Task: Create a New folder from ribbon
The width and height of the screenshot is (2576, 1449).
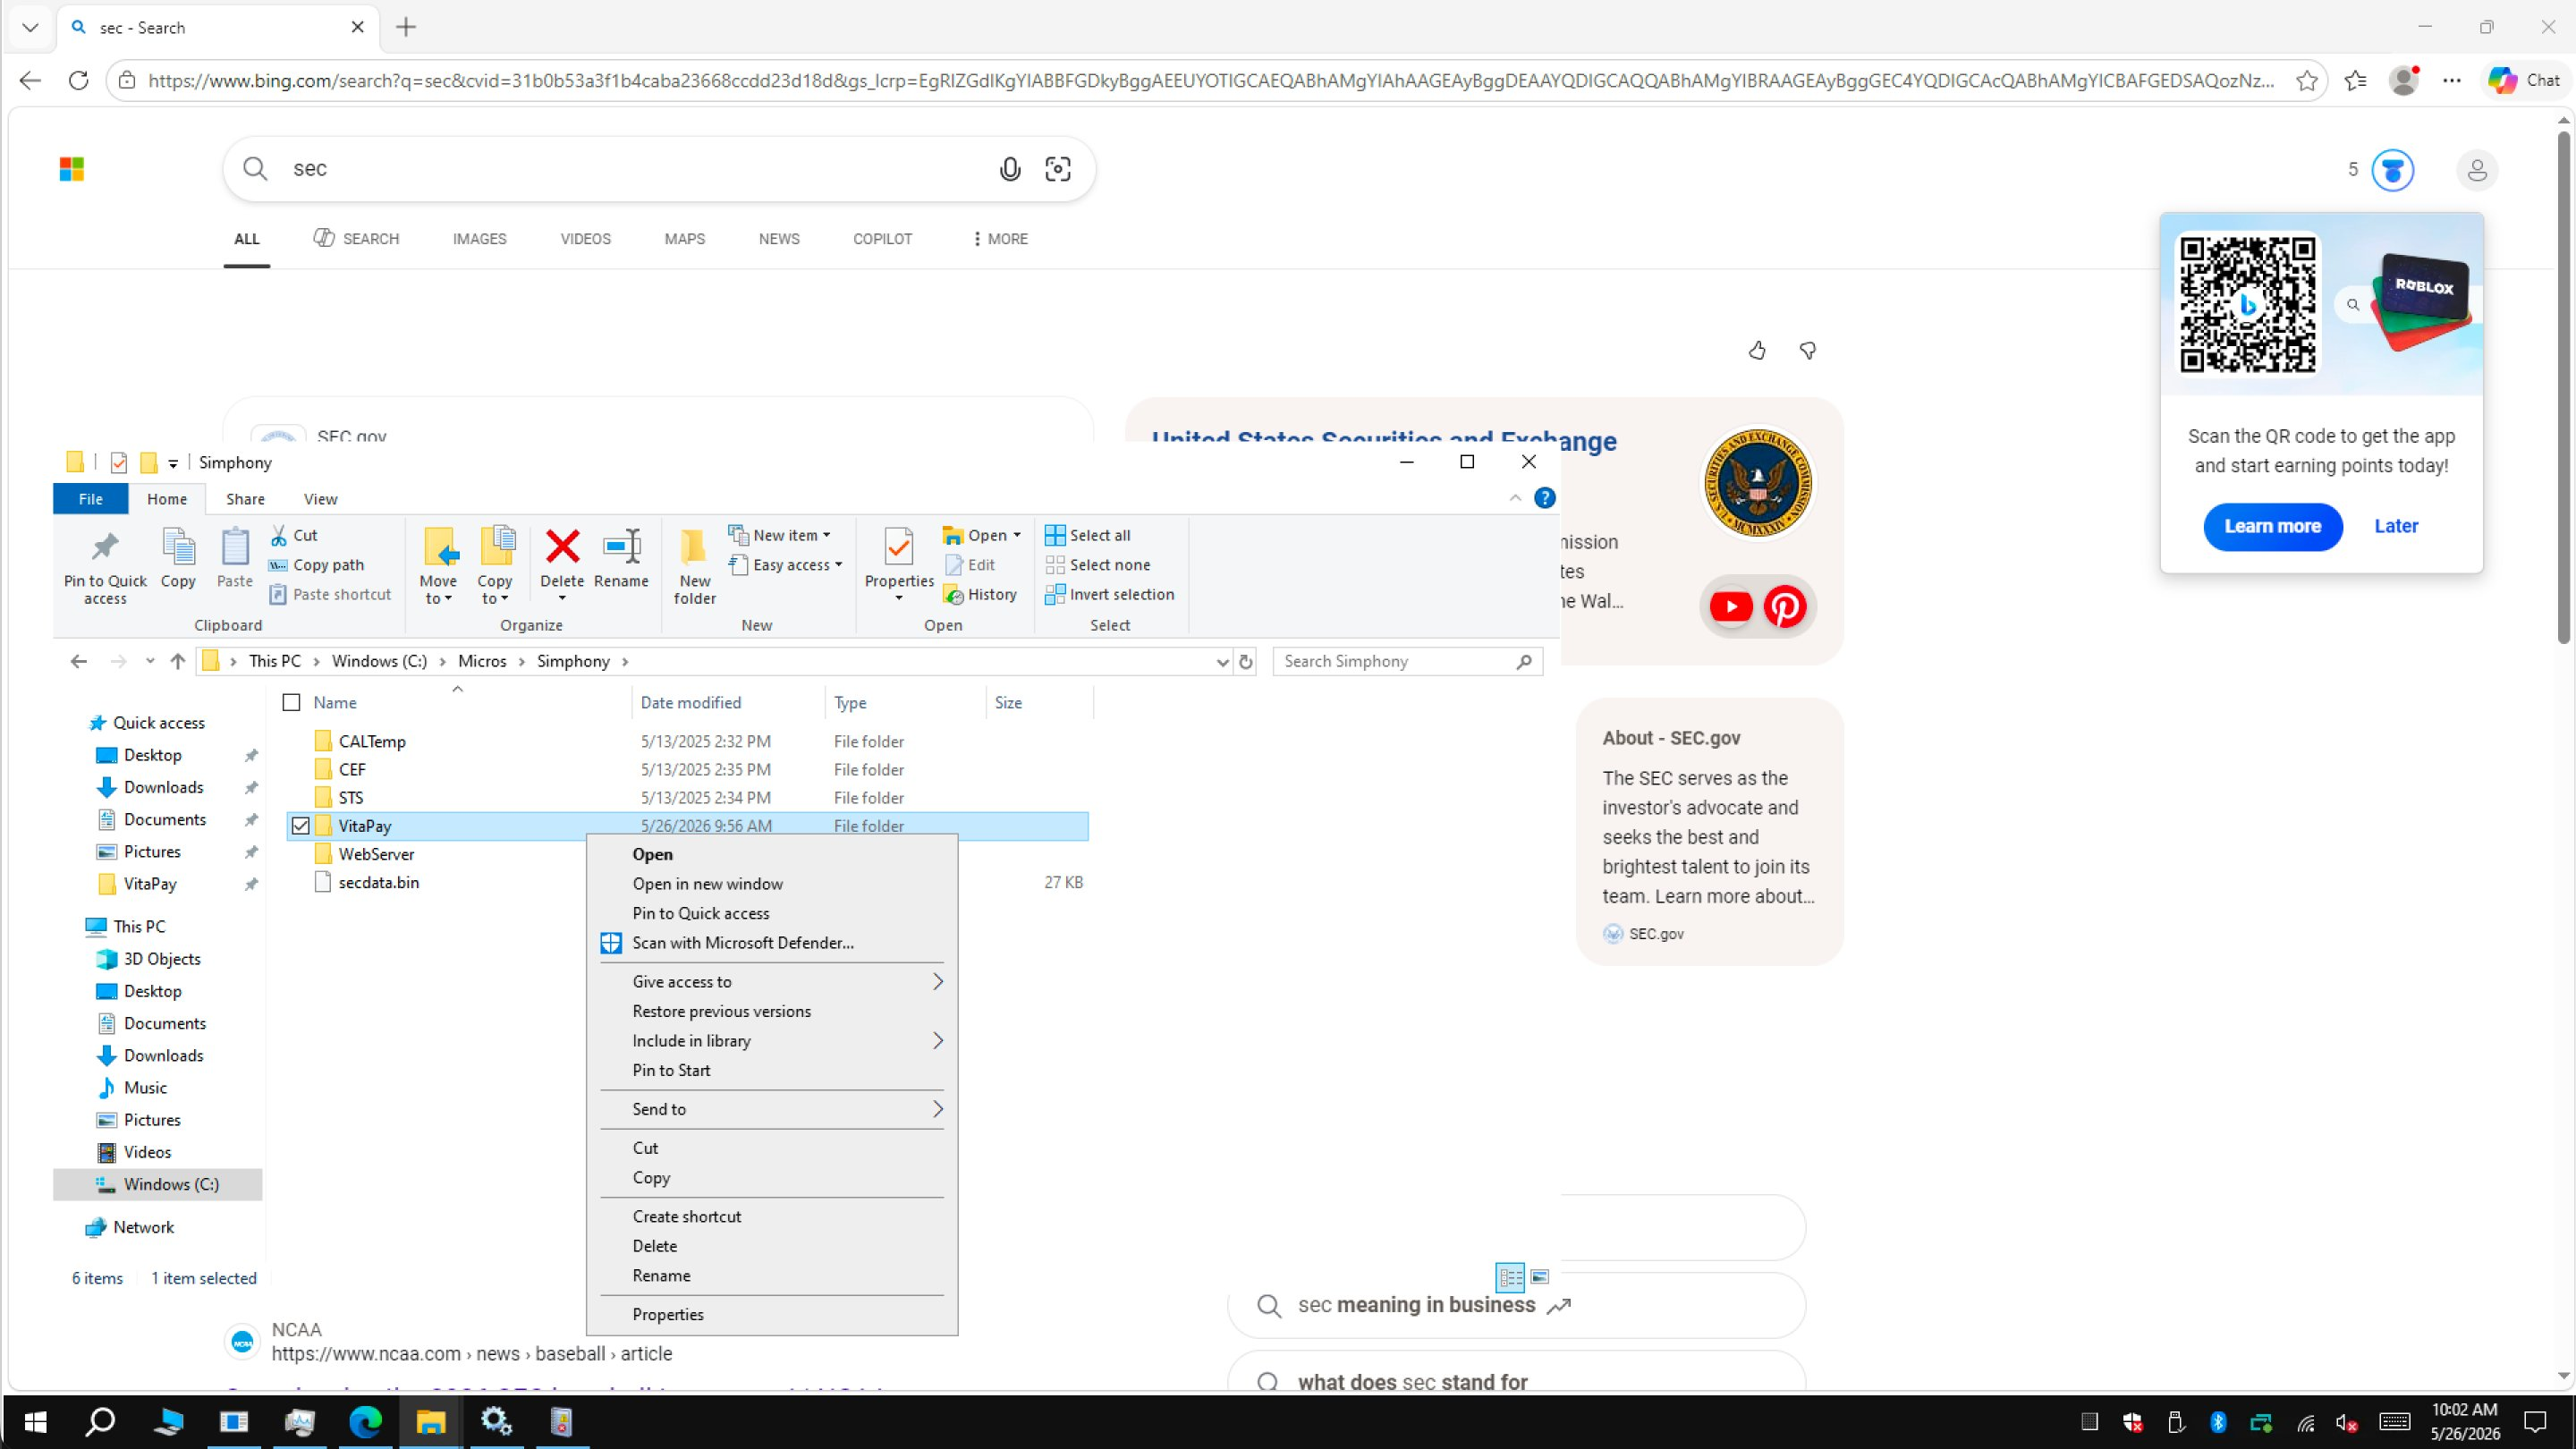Action: (x=694, y=566)
